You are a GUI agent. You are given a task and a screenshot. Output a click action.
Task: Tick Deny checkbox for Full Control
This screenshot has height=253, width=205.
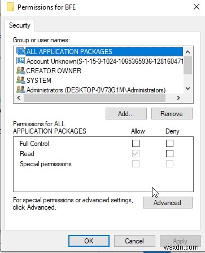169,143
